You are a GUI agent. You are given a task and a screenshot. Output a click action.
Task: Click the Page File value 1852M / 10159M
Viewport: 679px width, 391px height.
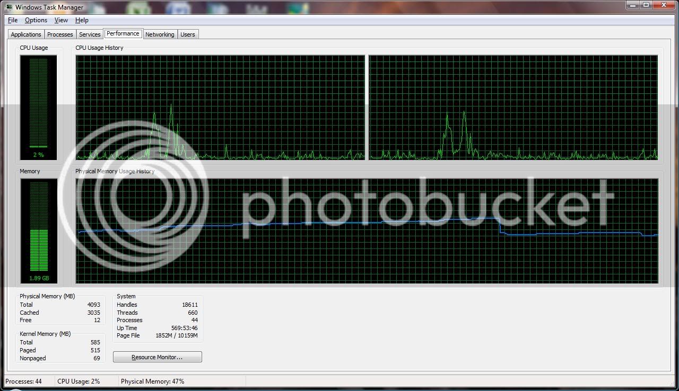tap(177, 335)
